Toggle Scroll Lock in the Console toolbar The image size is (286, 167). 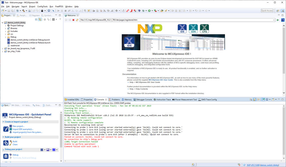[255, 100]
